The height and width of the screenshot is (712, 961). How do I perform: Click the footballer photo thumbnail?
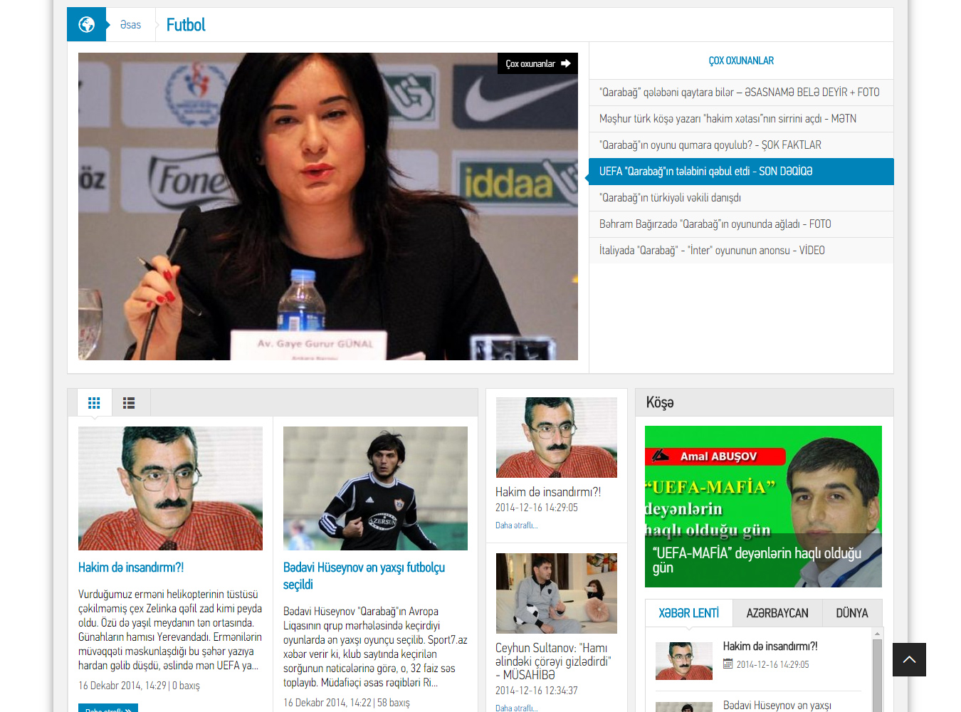tap(375, 488)
